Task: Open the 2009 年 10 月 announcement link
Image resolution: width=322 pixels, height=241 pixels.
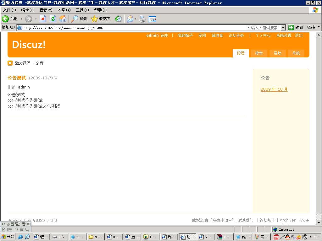Action: (x=274, y=89)
